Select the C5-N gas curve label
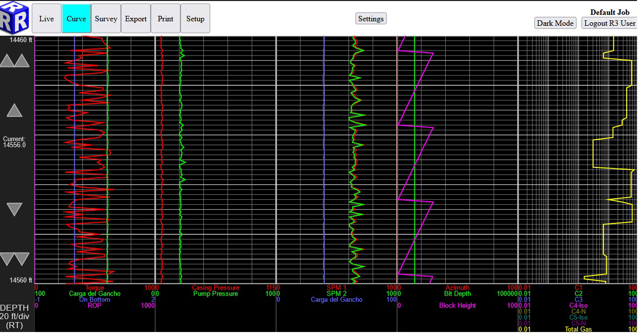The width and height of the screenshot is (638, 333). (579, 324)
